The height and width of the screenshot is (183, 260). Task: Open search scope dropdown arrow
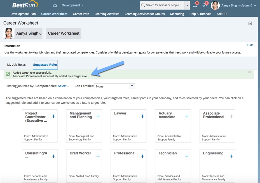coord(187,5)
